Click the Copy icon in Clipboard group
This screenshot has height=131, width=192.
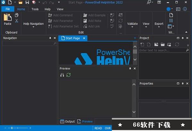(x=17, y=15)
